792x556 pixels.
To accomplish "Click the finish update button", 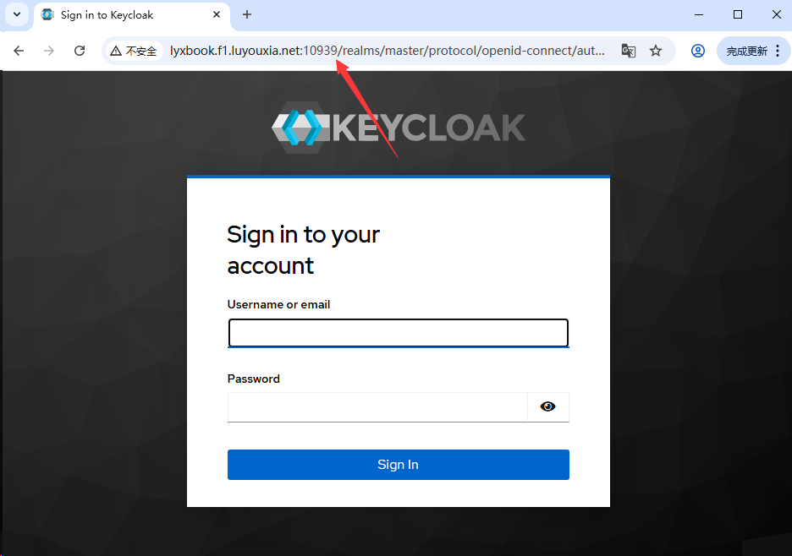I will pyautogui.click(x=746, y=51).
